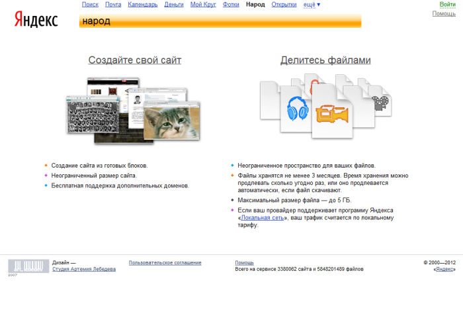Image resolution: width=463 pixels, height=310 pixels.
Task: Open Делитесь файлами heading link
Action: [x=325, y=60]
